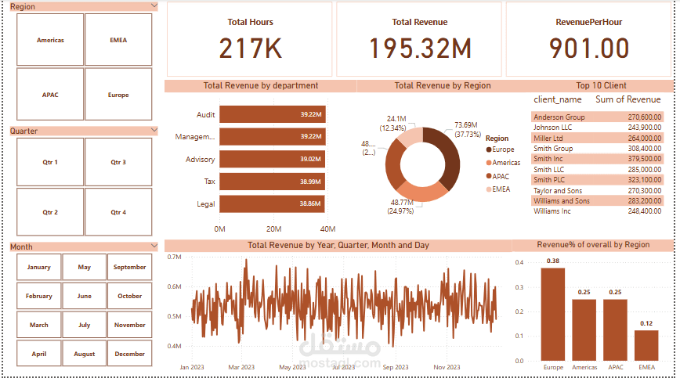Select the Americas region slicer tile
The height and width of the screenshot is (378, 680).
(50, 40)
